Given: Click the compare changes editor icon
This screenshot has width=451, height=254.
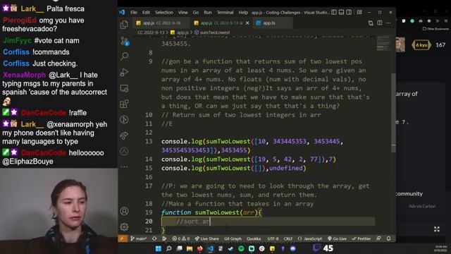Looking at the screenshot, I should coord(371,23).
